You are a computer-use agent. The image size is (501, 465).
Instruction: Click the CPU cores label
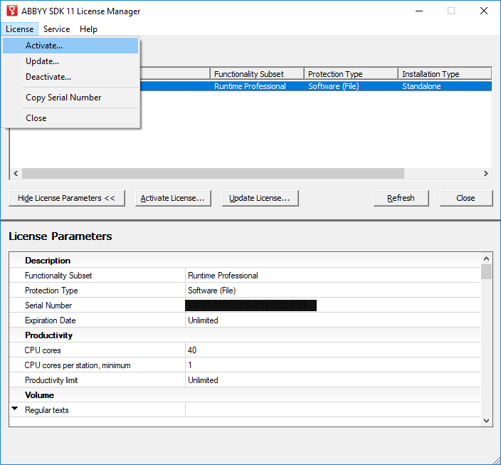click(43, 350)
